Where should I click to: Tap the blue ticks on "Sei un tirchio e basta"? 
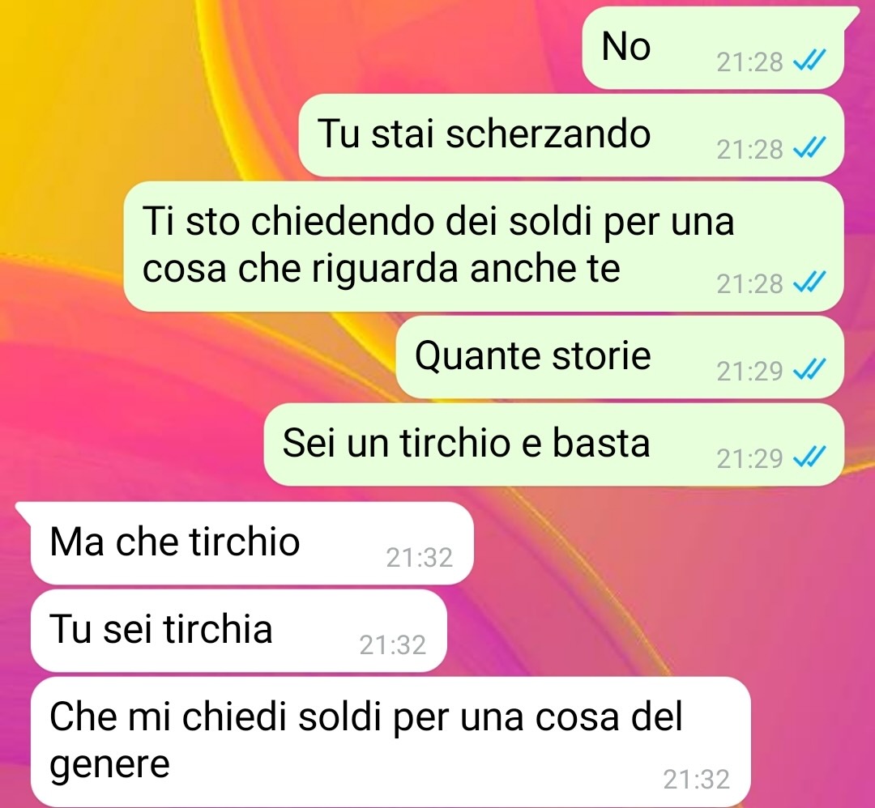[809, 457]
